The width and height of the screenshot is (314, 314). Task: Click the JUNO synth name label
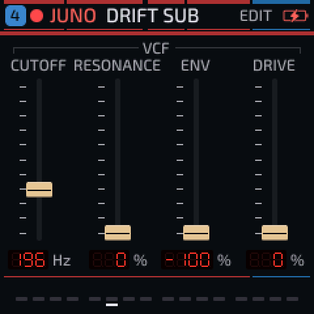(73, 16)
